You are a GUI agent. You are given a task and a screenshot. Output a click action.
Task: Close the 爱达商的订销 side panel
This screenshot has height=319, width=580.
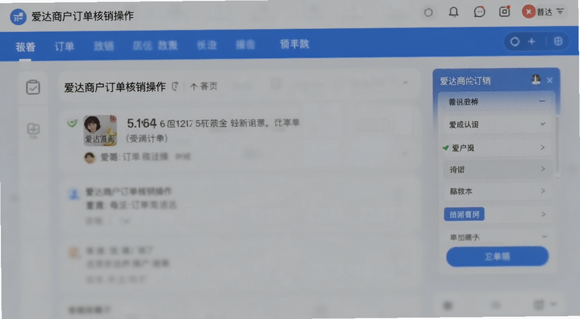[550, 80]
